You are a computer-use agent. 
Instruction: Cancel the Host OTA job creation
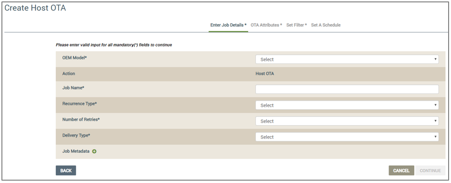401,170
